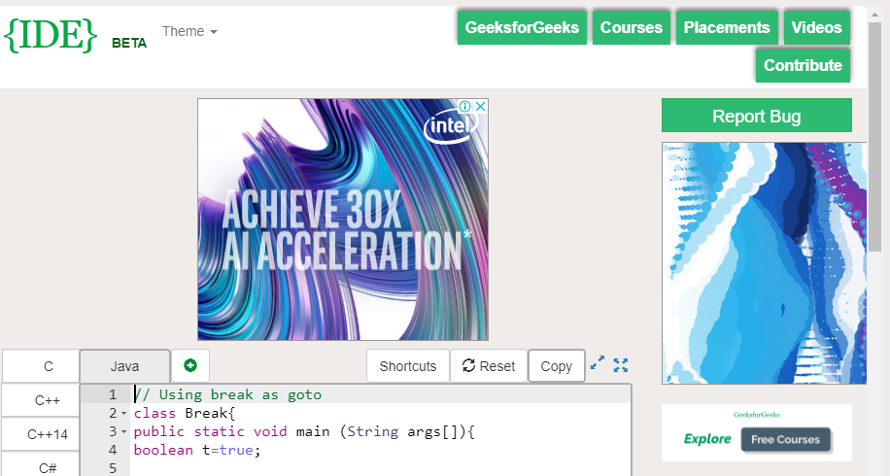Click line number 5 in gutter

click(x=113, y=468)
